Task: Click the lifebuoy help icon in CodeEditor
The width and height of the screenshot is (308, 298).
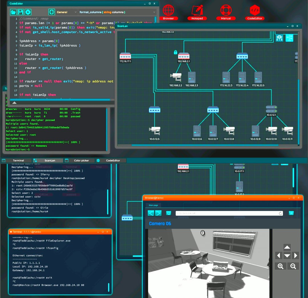Action: tap(51, 12)
